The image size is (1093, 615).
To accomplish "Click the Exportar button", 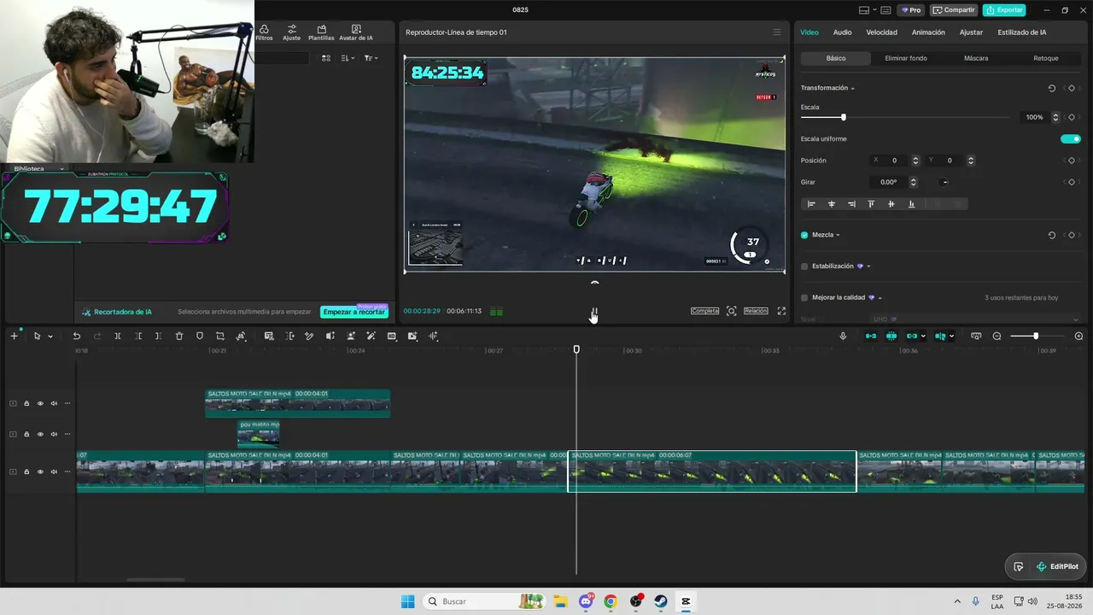I will [x=1004, y=10].
